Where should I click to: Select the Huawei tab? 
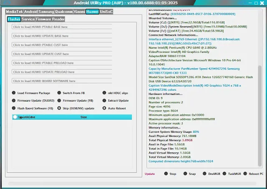pyautogui.click(x=92, y=12)
